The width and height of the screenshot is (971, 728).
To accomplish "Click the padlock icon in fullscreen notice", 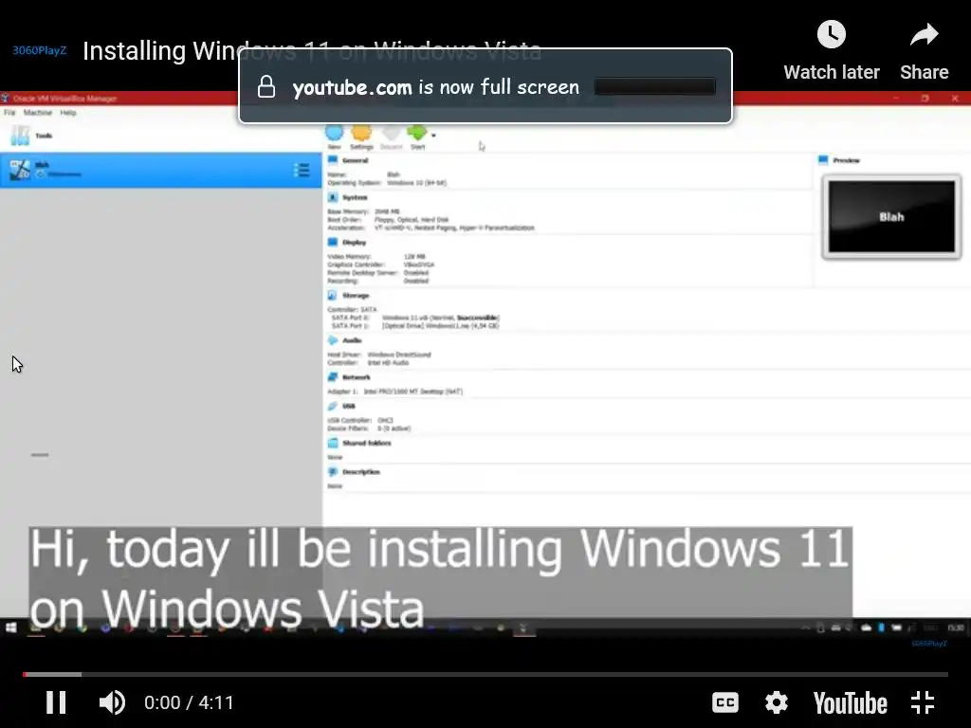I will (266, 86).
